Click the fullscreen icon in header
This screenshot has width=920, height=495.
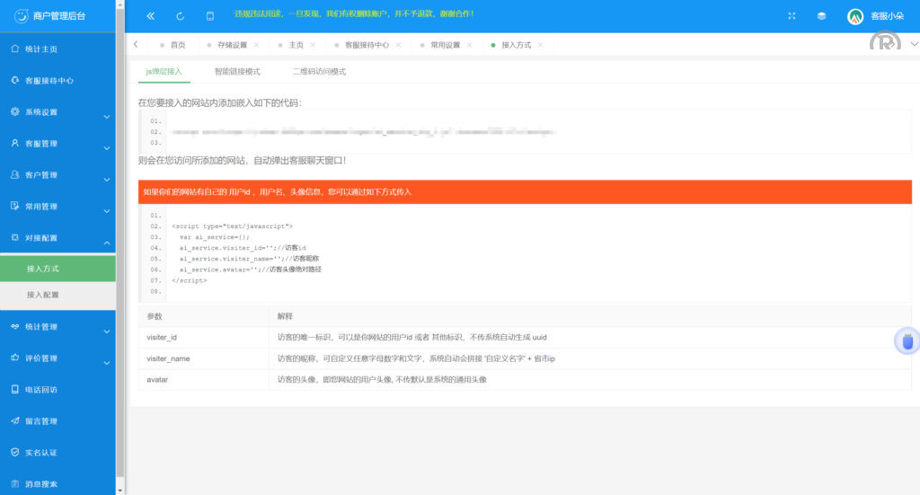click(x=792, y=16)
